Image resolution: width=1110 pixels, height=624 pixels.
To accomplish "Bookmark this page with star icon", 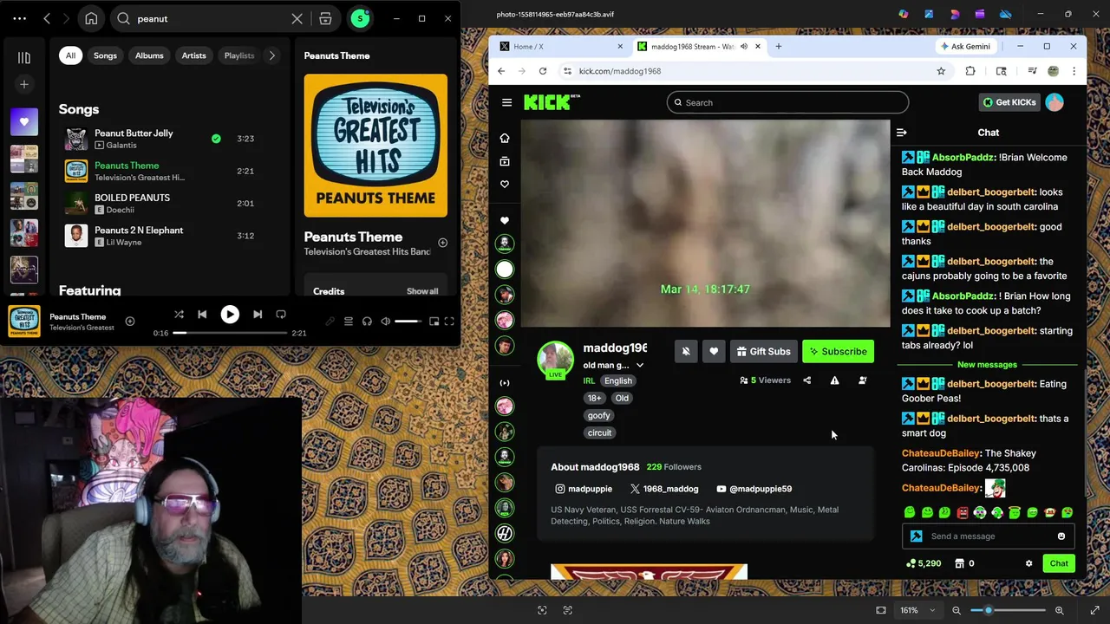I will (941, 71).
